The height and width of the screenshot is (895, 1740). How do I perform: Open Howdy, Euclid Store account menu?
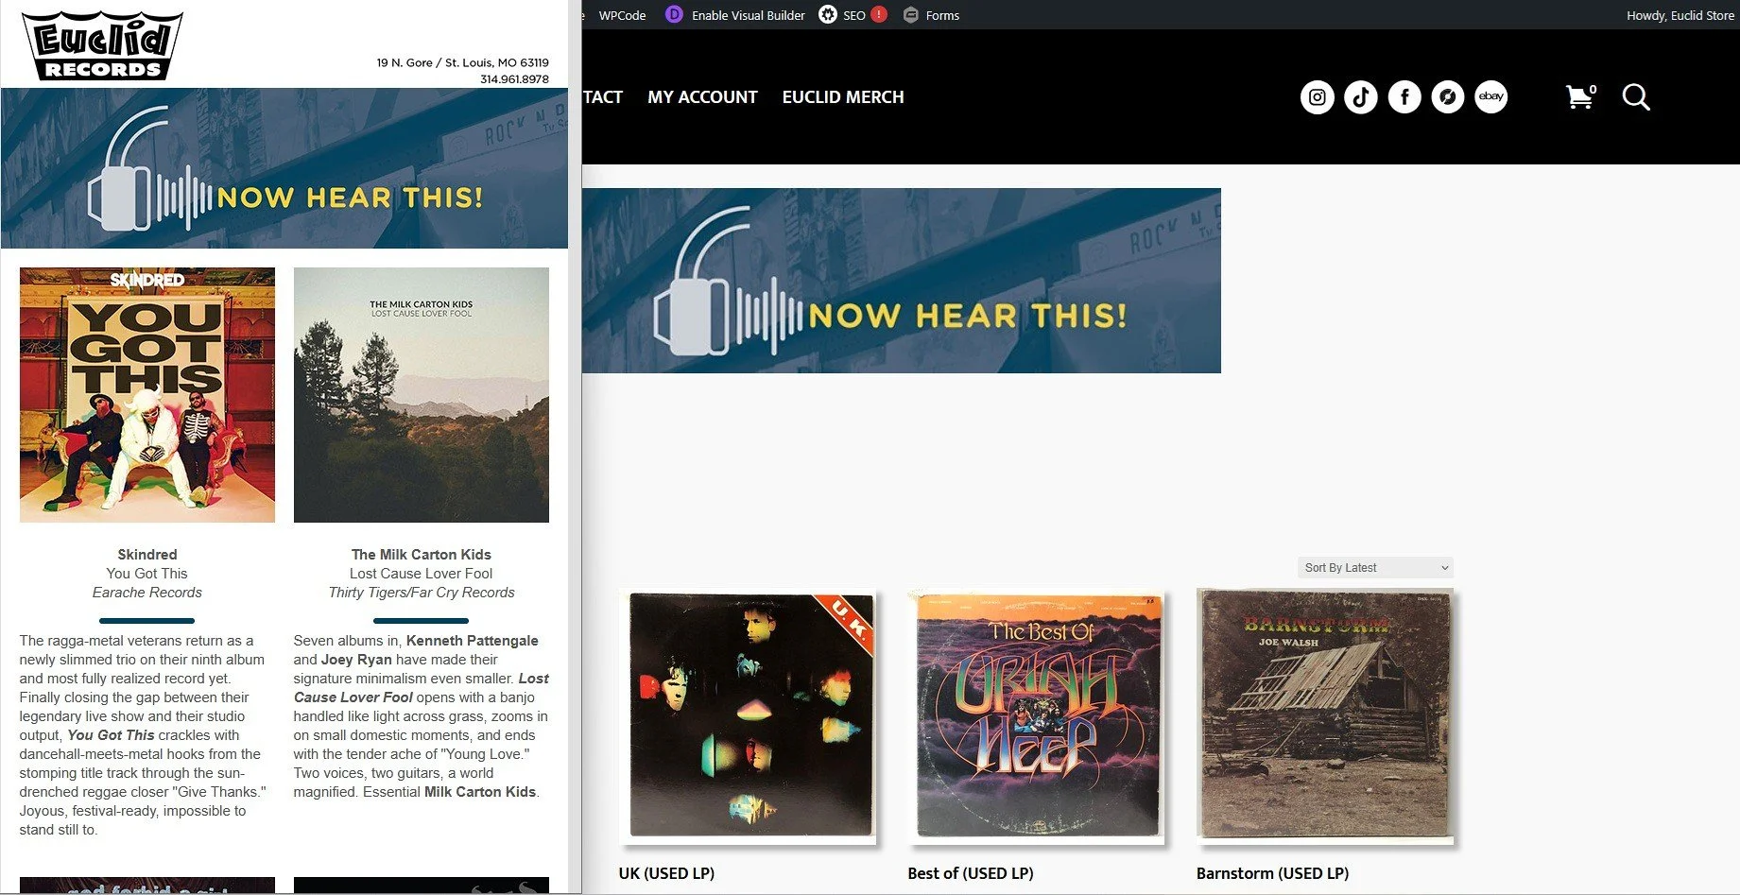coord(1680,15)
